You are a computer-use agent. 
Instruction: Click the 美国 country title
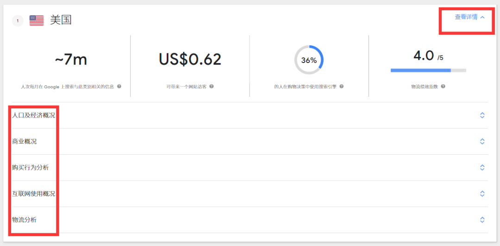61,20
